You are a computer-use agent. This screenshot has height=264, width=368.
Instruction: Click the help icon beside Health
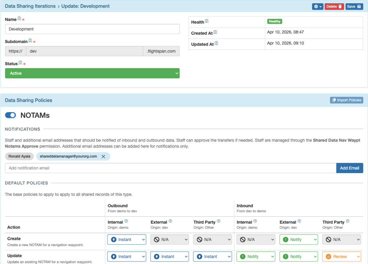pyautogui.click(x=207, y=21)
